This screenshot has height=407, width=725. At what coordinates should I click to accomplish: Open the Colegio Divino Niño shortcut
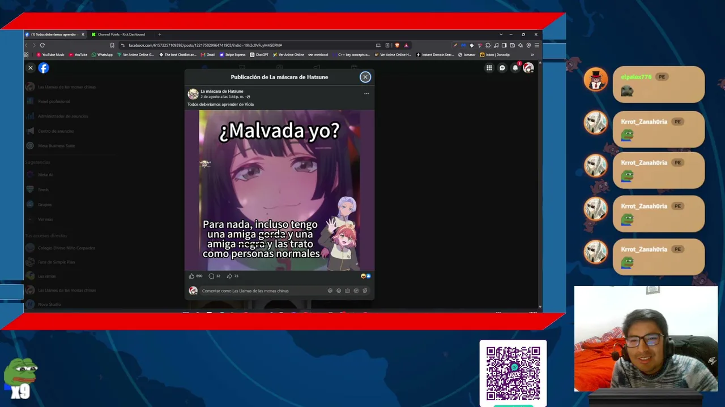(x=61, y=248)
